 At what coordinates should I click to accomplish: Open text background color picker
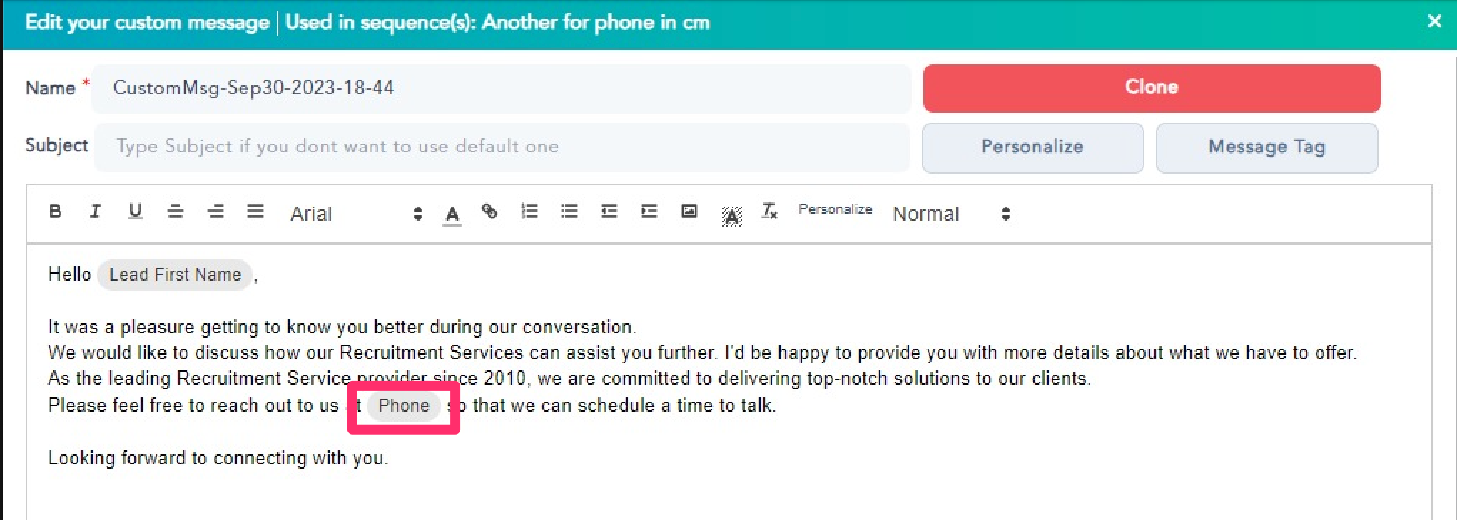[731, 215]
